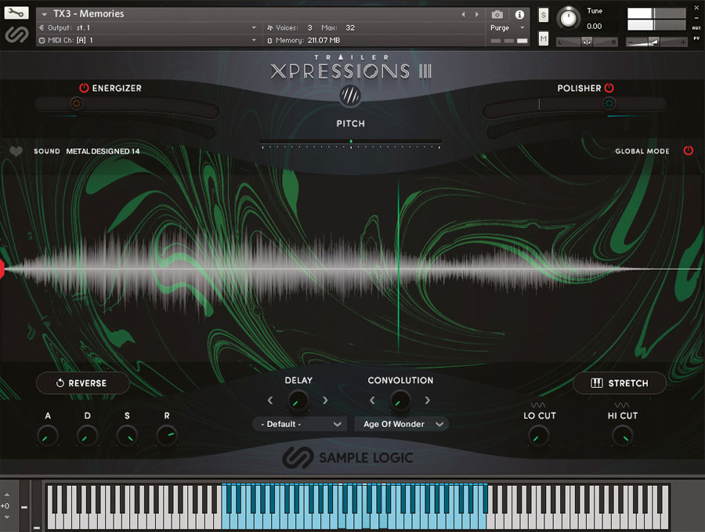Toggle the PV button in header

(696, 38)
